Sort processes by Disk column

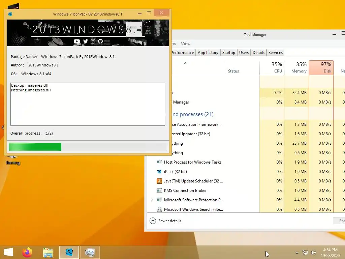pyautogui.click(x=321, y=67)
